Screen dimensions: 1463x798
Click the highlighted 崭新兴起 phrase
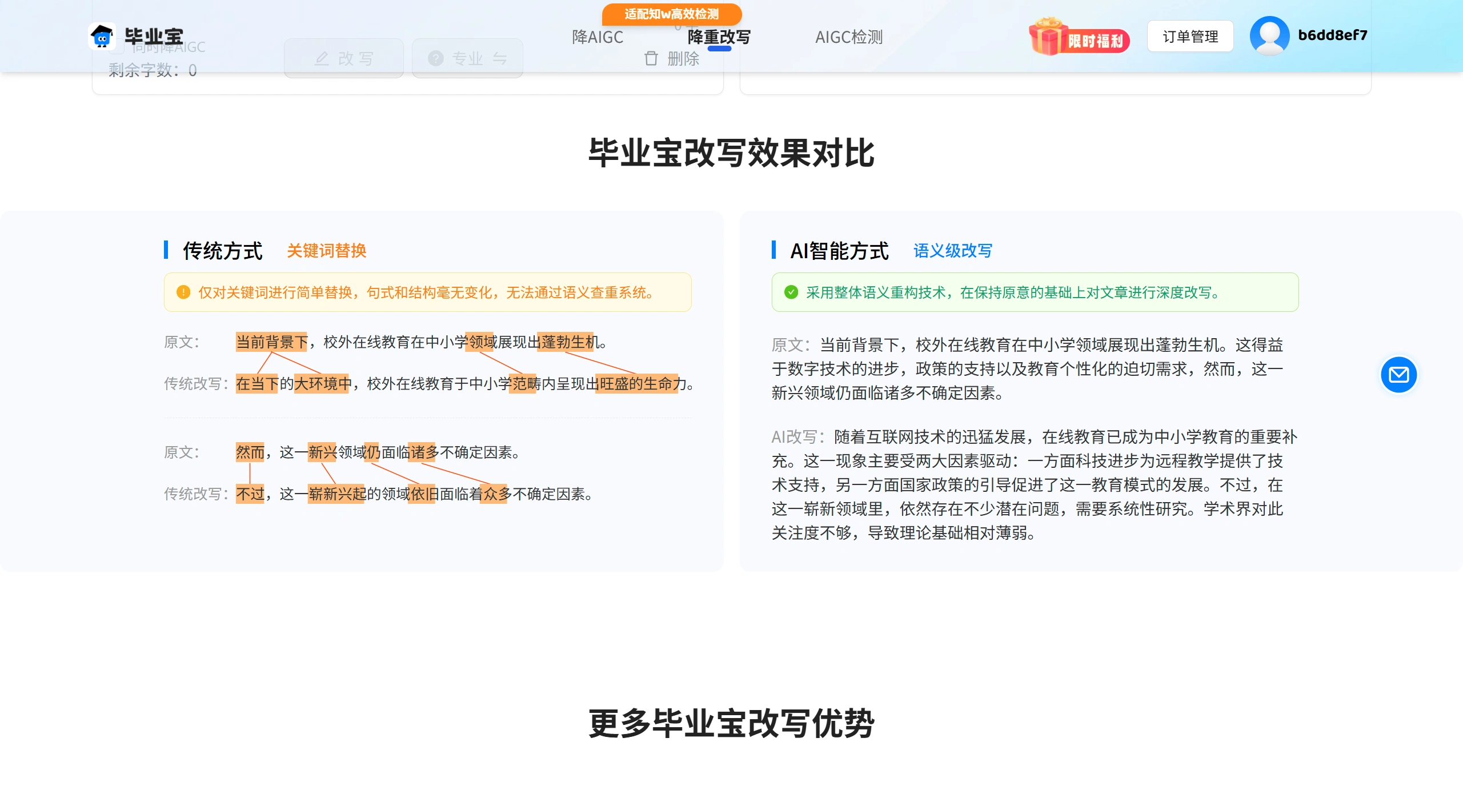pyautogui.click(x=337, y=494)
